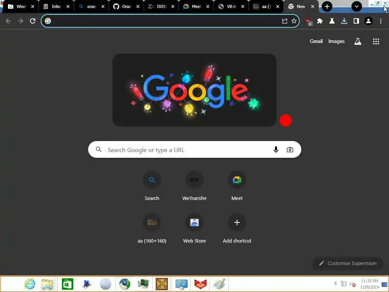Viewport: 389px width, 292px height.
Task: Open the Windows Store taskbar icon
Action: tap(68, 284)
